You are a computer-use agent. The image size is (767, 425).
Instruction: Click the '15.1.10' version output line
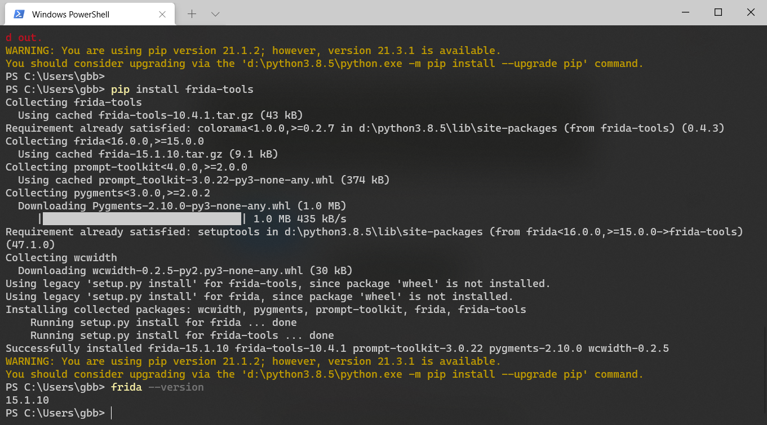pos(27,400)
